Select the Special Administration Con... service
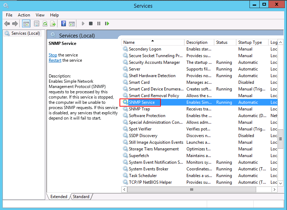The height and width of the screenshot is (210, 287). [156, 122]
